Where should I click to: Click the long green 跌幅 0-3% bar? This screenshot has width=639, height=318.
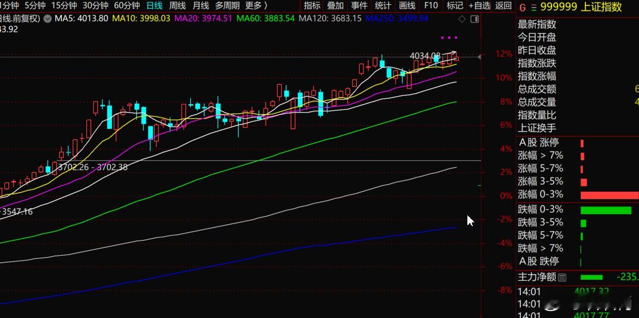(x=606, y=210)
